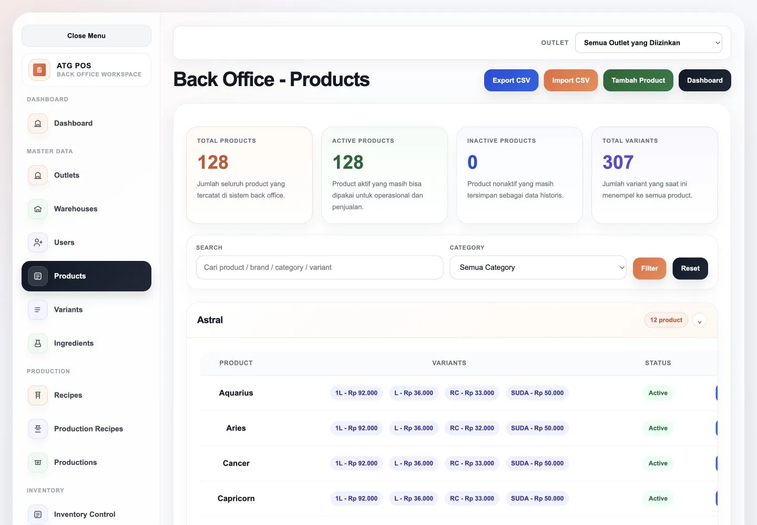Open Warehouses menu item

pos(86,209)
